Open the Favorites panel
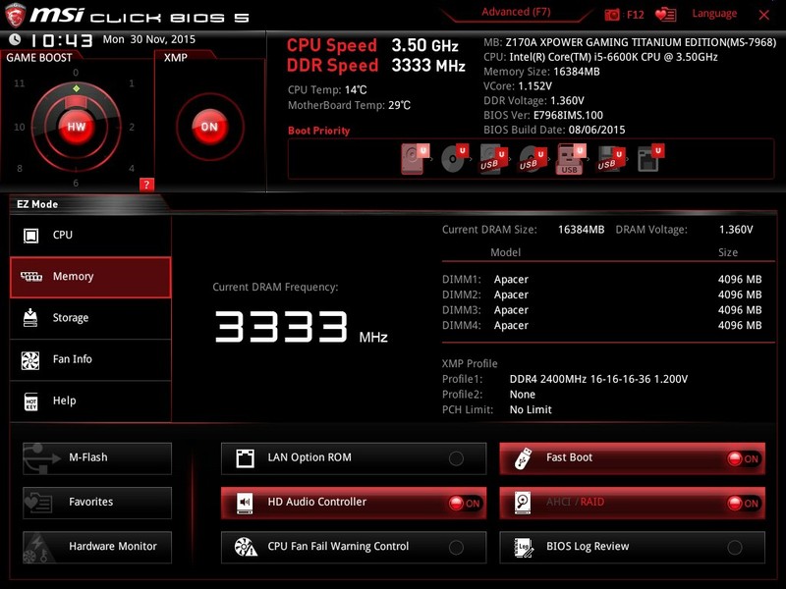 pyautogui.click(x=96, y=502)
